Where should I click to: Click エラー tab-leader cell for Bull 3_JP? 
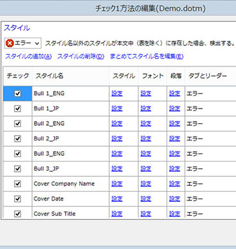coord(210,169)
